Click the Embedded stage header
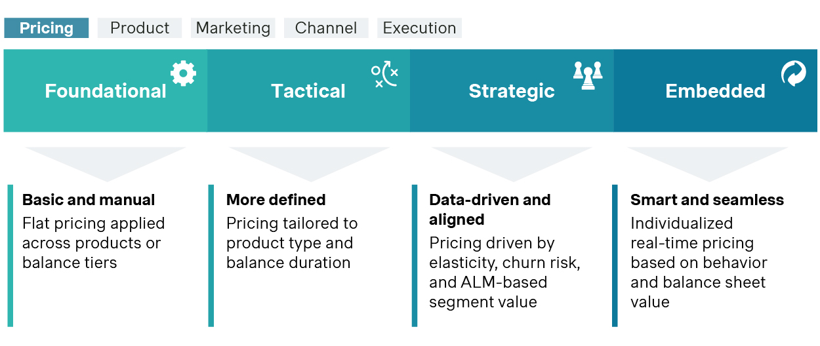Image resolution: width=820 pixels, height=346 pixels. [x=715, y=91]
